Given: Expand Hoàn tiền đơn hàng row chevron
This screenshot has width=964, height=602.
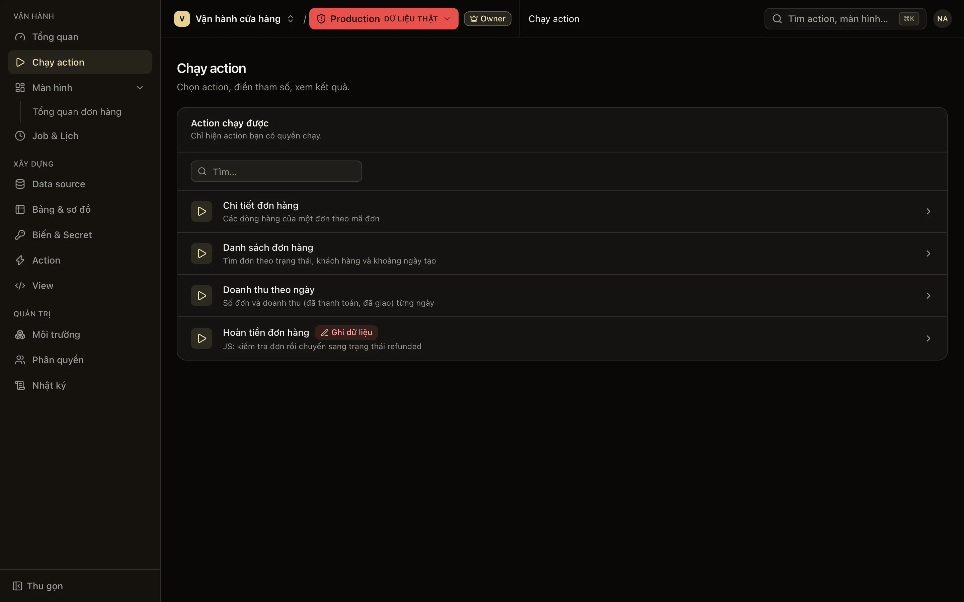Looking at the screenshot, I should (x=928, y=338).
